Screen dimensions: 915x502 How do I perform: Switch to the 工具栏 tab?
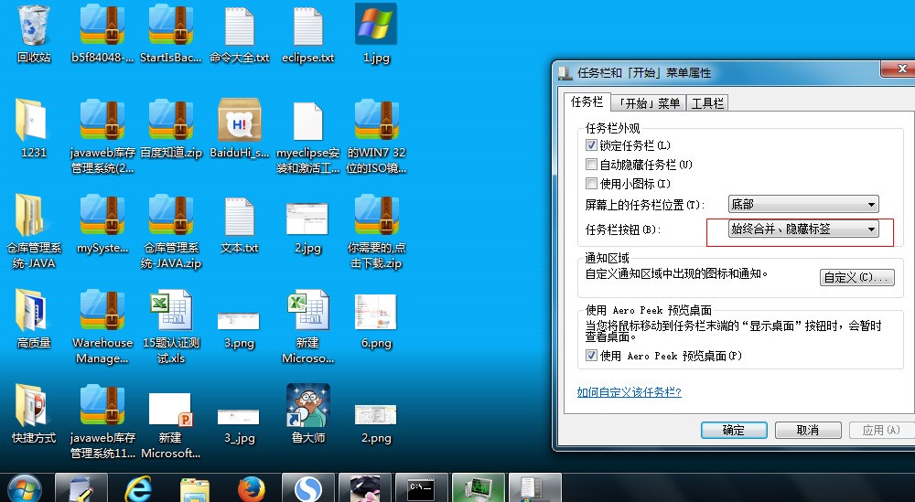point(708,103)
